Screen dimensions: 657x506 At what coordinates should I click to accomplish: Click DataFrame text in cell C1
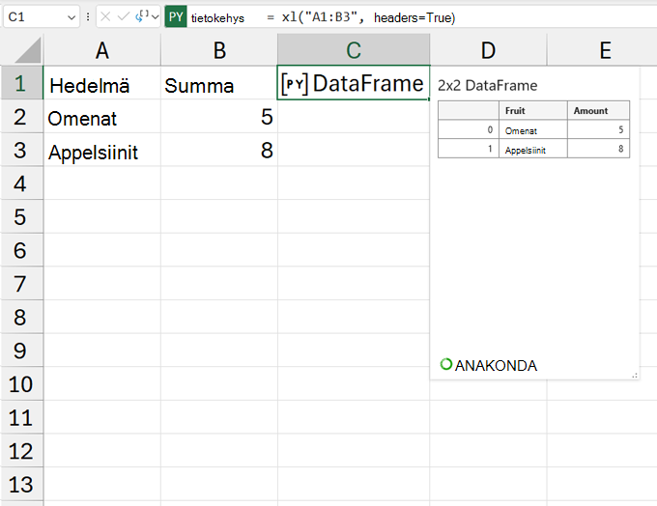pyautogui.click(x=368, y=83)
